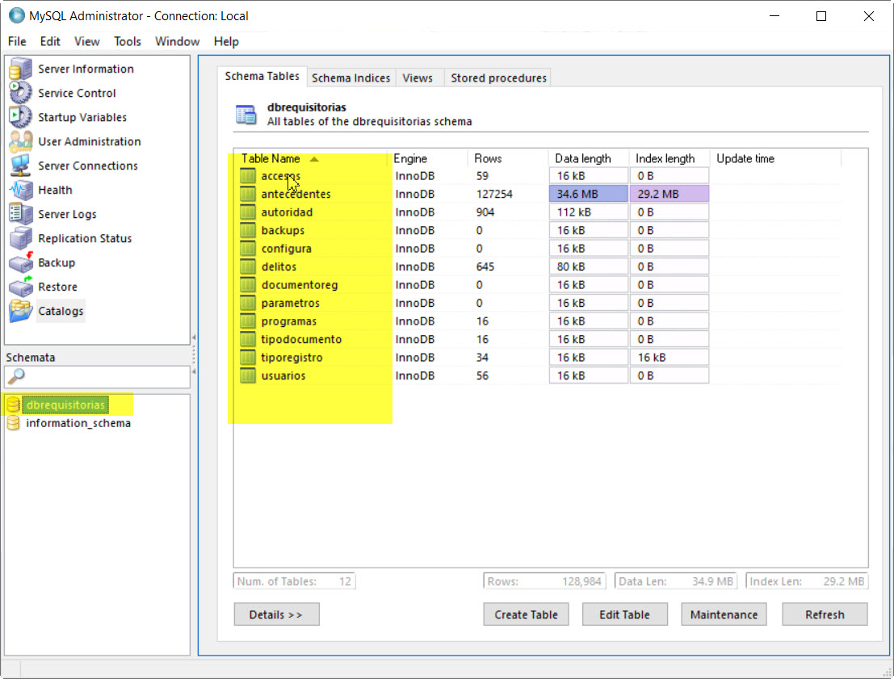This screenshot has width=894, height=679.
Task: Open the Edit menu
Action: coord(50,42)
